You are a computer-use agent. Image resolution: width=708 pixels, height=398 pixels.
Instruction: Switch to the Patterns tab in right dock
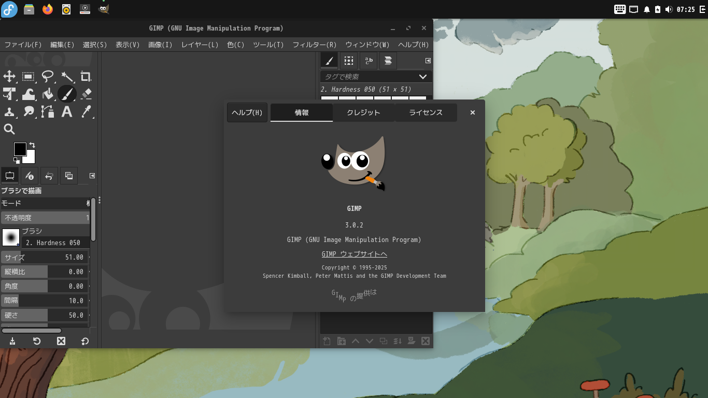(348, 61)
